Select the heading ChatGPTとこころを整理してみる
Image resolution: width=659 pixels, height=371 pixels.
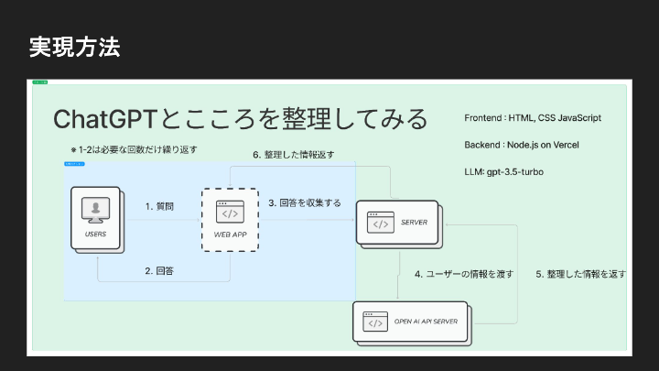(241, 118)
